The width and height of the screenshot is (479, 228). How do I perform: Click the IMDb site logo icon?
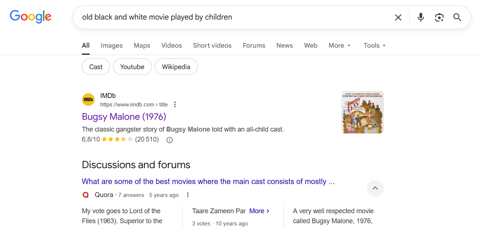click(x=88, y=100)
